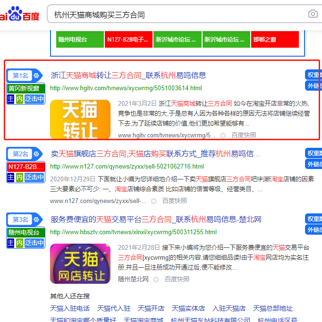Open result title 卖天猫旗舰店三方合同
Image resolution: width=322 pixels, height=322 pixels.
tap(155, 153)
